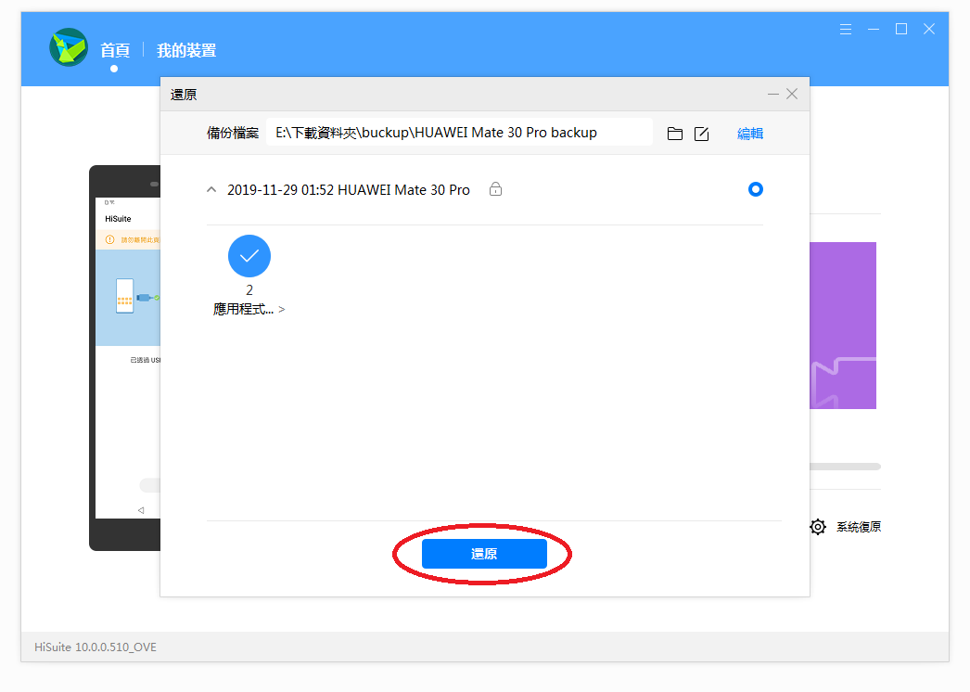The height and width of the screenshot is (692, 970).
Task: Click the lock icon beside Mate 30 Pro
Action: point(495,189)
